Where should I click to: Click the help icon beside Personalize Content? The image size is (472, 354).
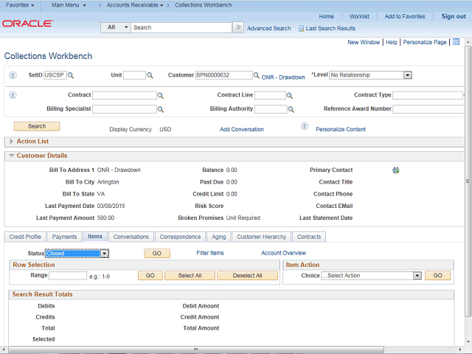[304, 126]
